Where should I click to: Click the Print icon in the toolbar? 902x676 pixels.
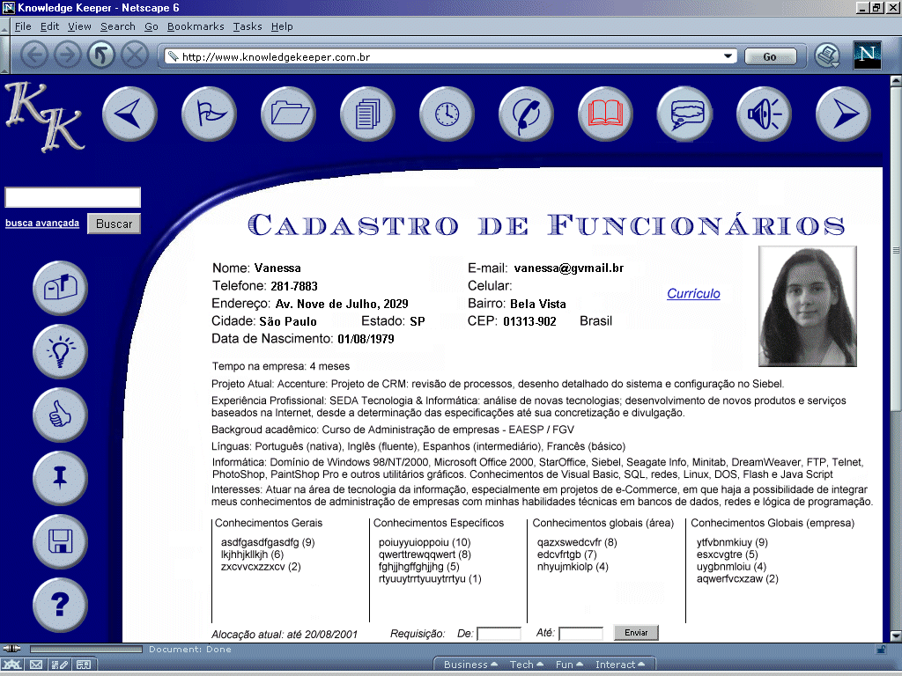click(x=828, y=55)
